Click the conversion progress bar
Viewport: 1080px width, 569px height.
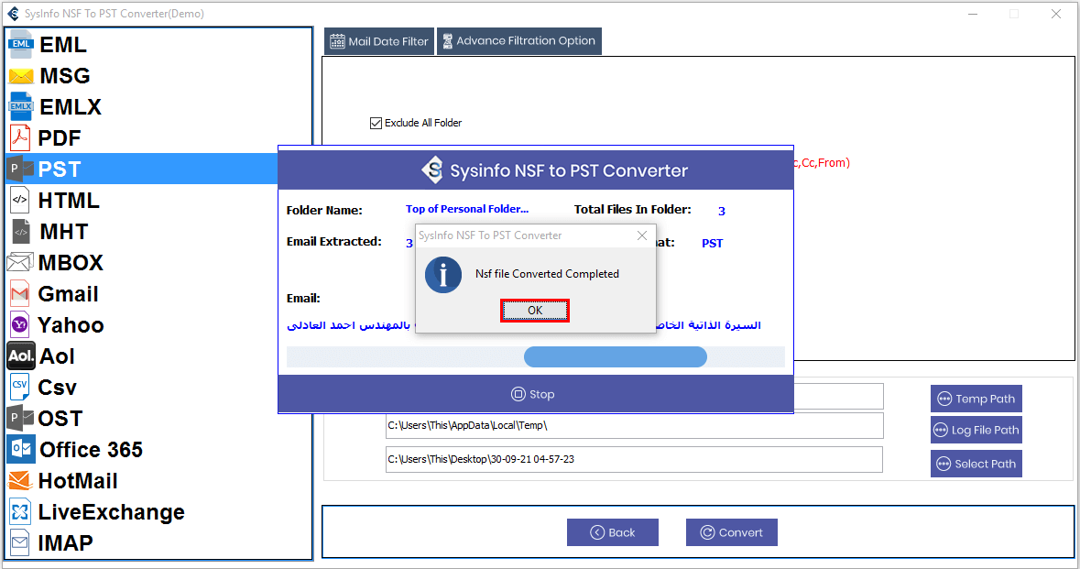coord(536,356)
